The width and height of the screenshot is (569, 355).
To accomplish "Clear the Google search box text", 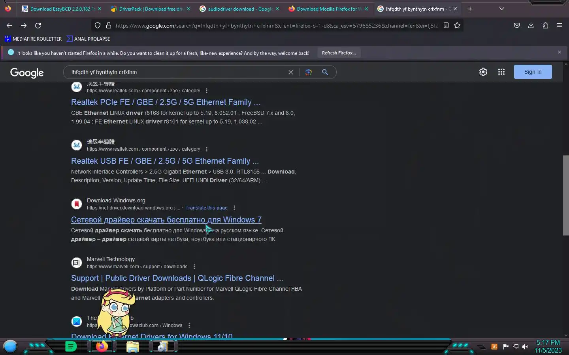I will pos(291,72).
